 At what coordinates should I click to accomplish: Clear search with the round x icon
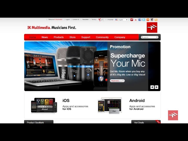pyautogui.click(x=157, y=37)
